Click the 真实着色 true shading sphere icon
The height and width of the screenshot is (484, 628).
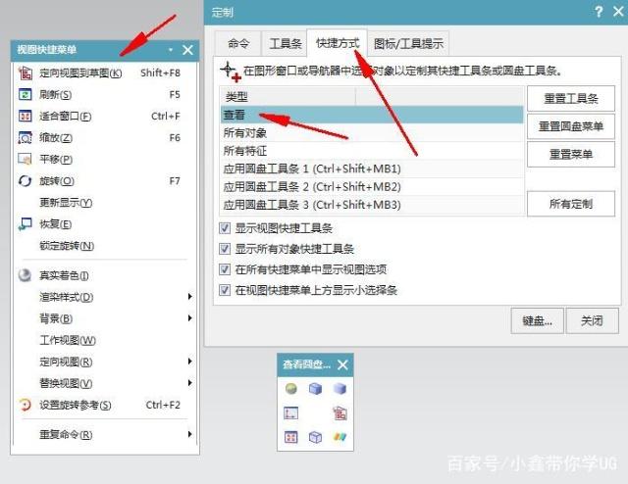tap(26, 275)
